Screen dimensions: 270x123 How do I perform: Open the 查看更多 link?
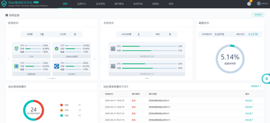[x=256, y=86]
